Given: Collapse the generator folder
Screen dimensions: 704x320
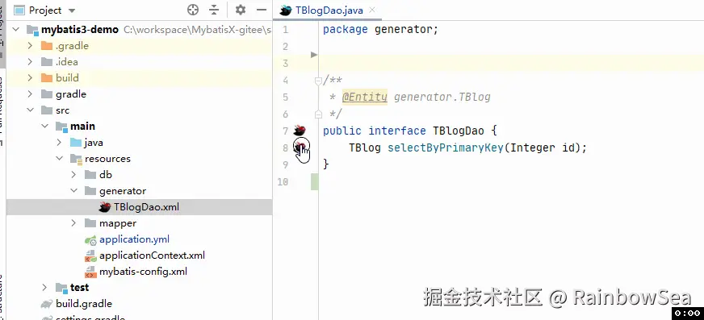Looking at the screenshot, I should (73, 191).
